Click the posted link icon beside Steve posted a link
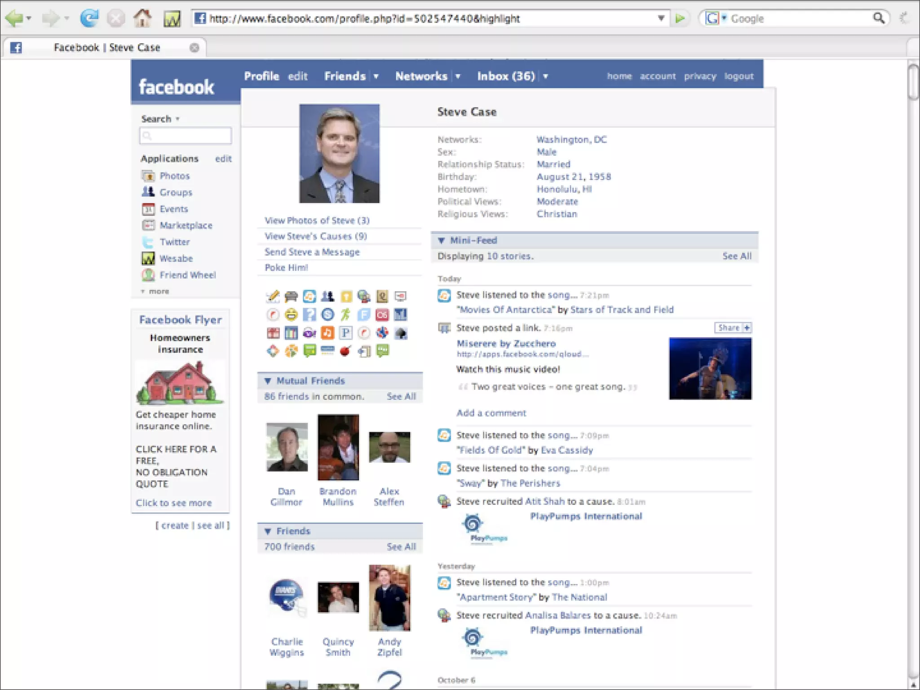This screenshot has width=920, height=690. pyautogui.click(x=444, y=328)
